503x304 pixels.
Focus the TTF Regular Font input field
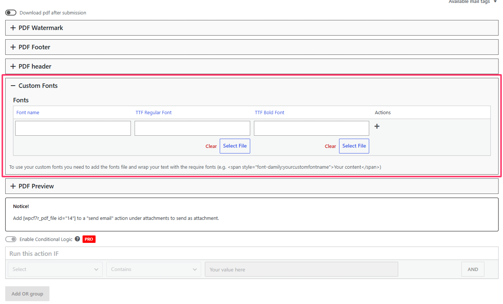click(192, 128)
